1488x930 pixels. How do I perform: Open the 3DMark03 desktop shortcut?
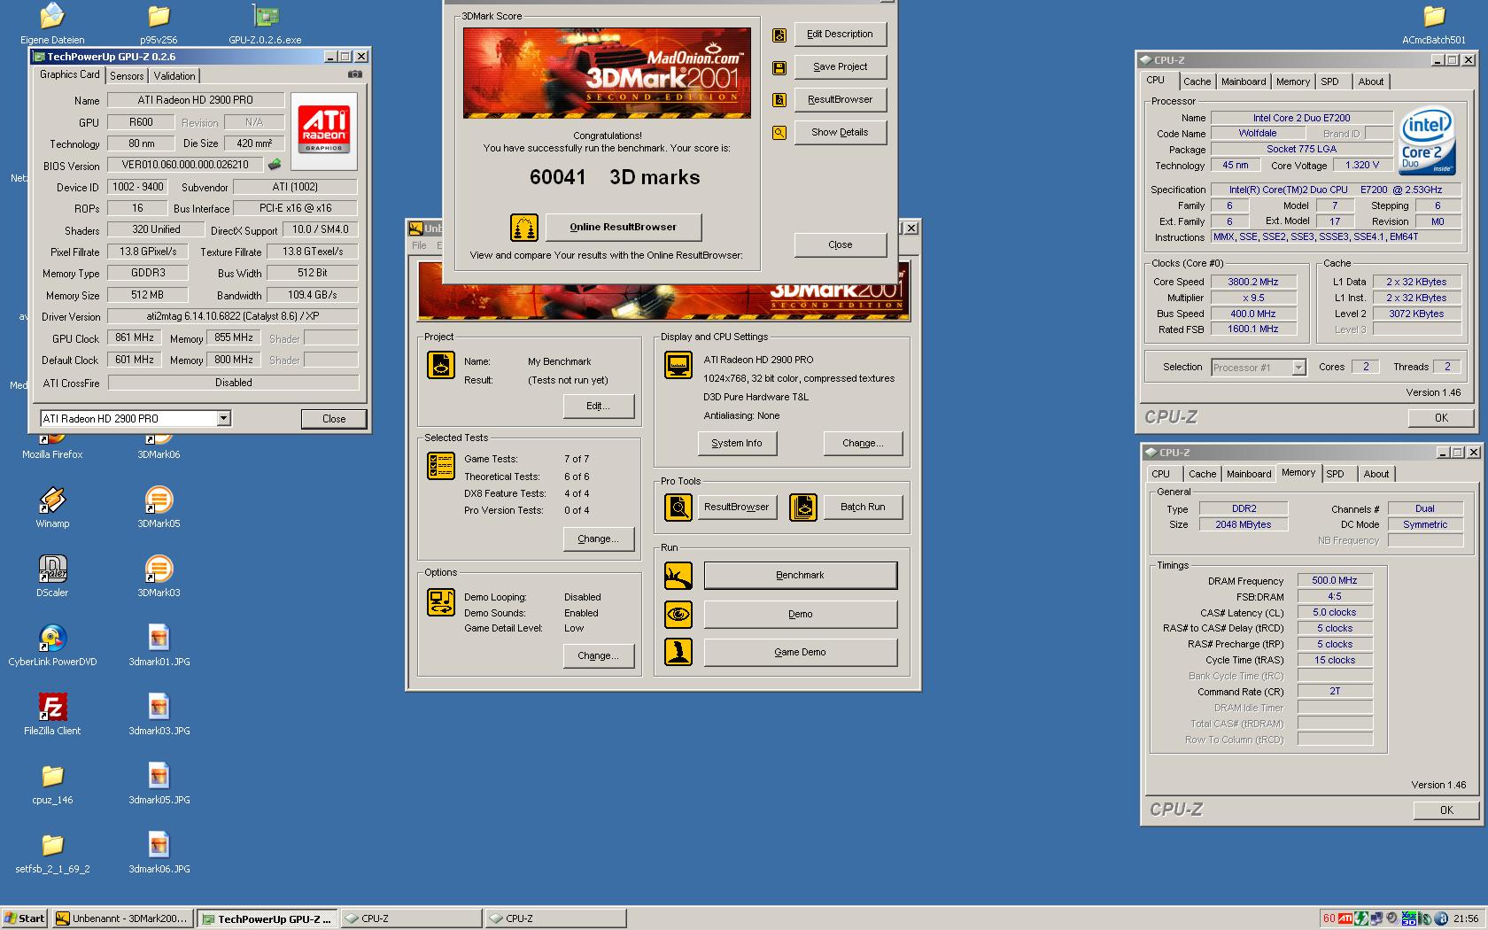point(159,576)
